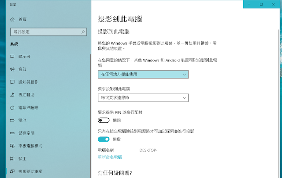The height and width of the screenshot is (178, 282).
Task: Enable the PIN pairing requirement toggle
Action: (x=104, y=120)
